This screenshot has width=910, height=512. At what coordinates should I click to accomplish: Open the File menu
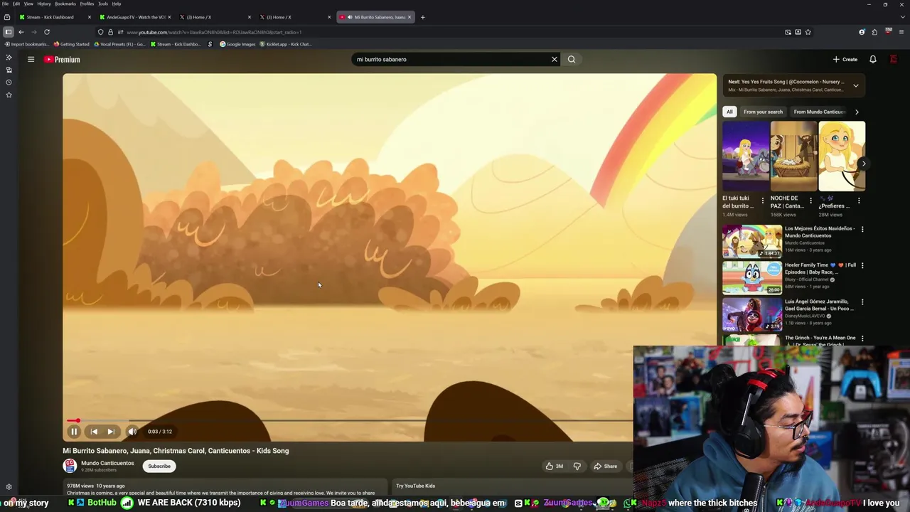5,4
